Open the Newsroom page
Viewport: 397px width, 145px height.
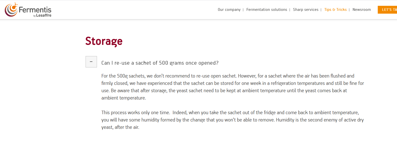pos(362,10)
